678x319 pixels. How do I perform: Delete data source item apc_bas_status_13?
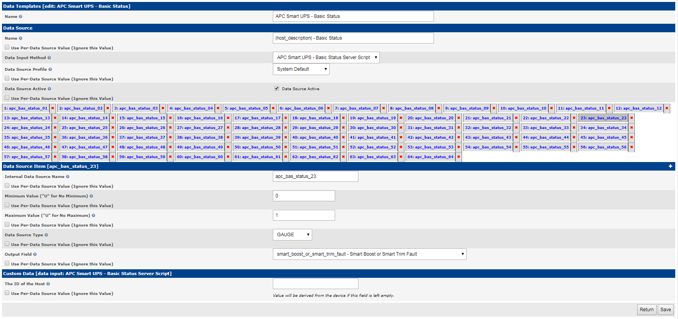(x=55, y=118)
